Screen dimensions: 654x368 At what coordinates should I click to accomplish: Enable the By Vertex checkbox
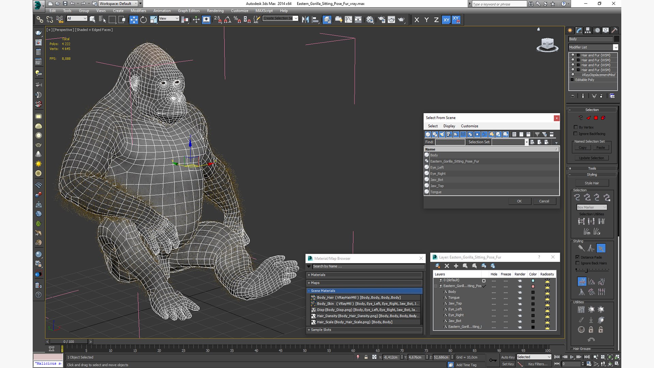click(x=576, y=127)
